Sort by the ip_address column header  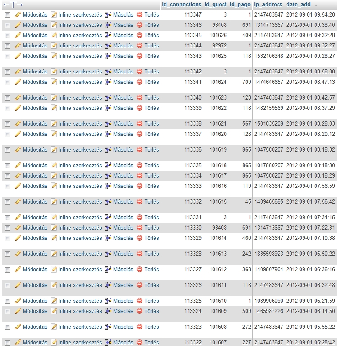click(268, 5)
